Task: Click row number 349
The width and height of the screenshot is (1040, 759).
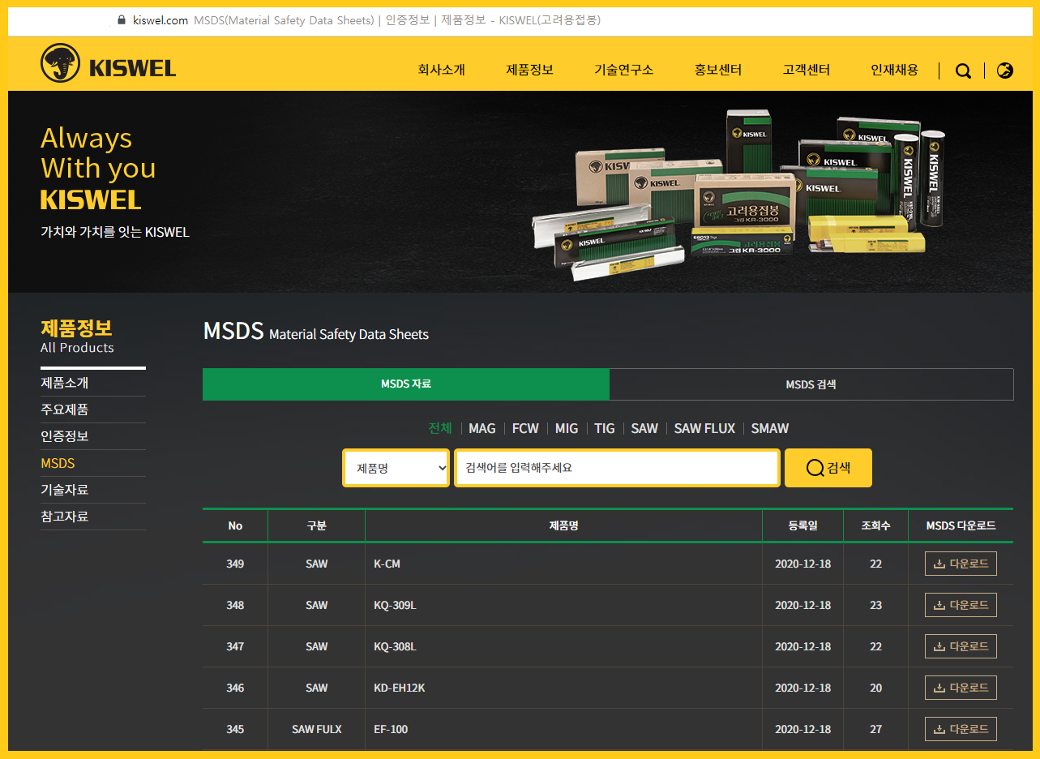Action: (x=235, y=564)
